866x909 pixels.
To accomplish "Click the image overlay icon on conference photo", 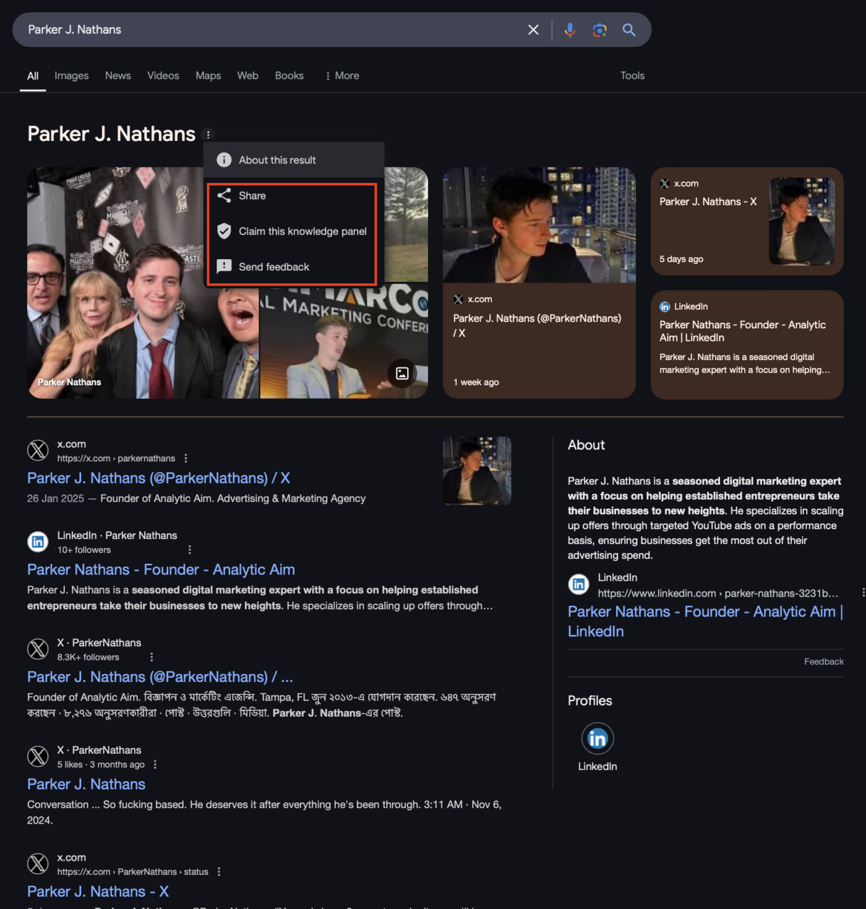I will (403, 373).
